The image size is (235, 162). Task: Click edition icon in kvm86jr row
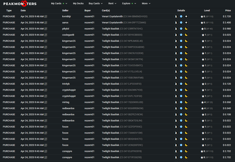pyautogui.click(x=176, y=16)
